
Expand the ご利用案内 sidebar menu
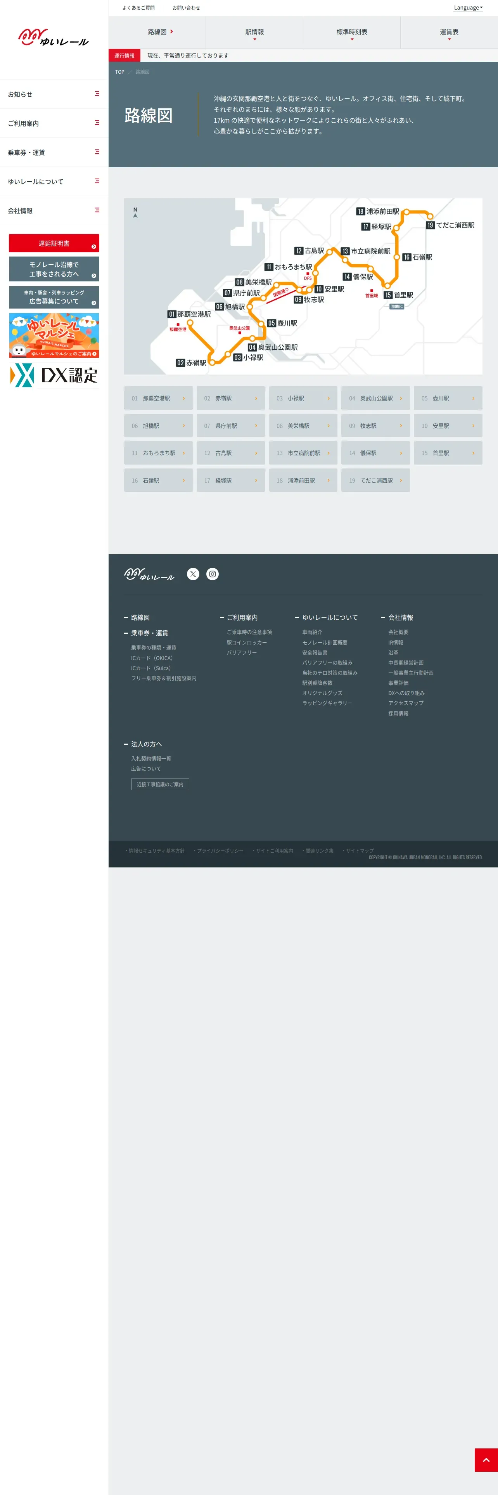pos(54,123)
